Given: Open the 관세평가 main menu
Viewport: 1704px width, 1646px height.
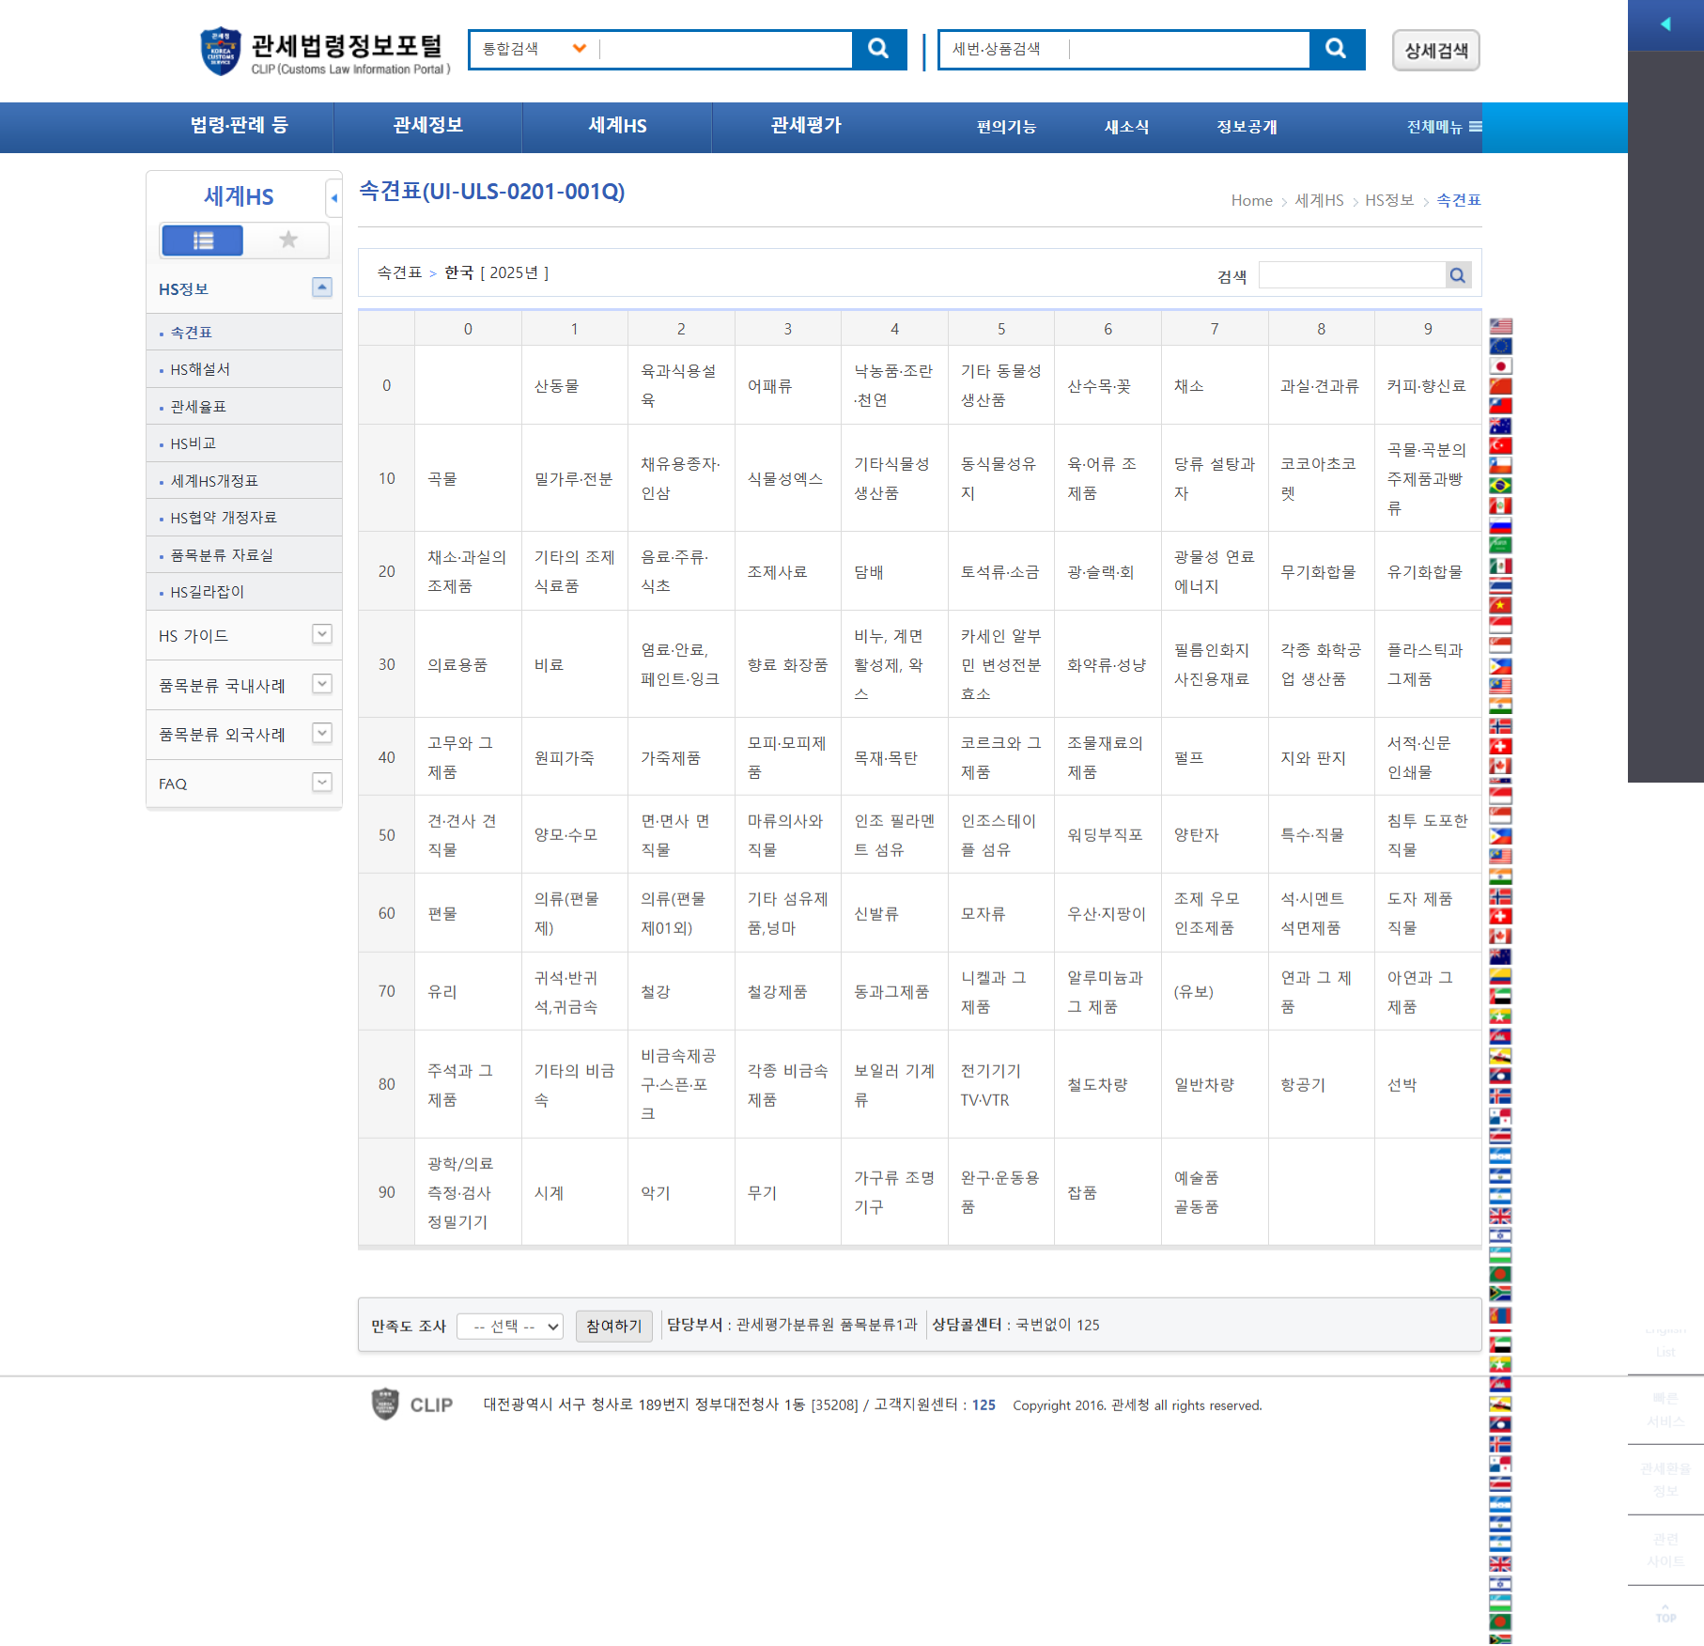Looking at the screenshot, I should 805,126.
